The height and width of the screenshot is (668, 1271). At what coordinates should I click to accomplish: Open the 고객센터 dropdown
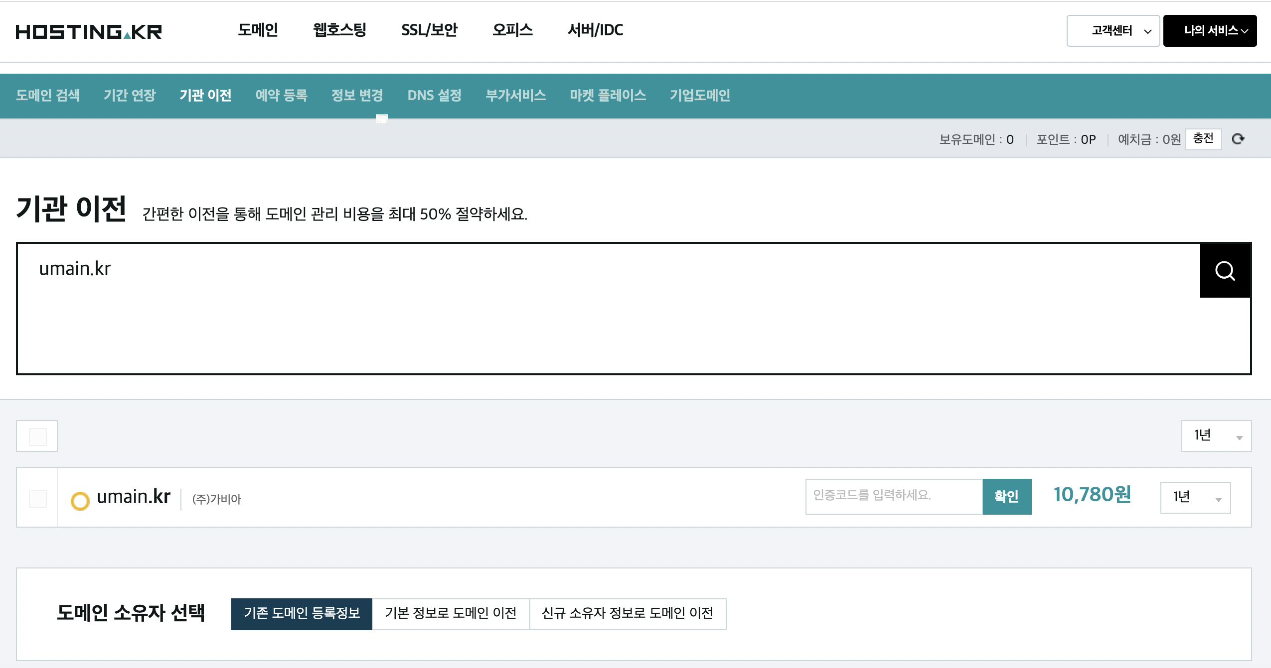pyautogui.click(x=1112, y=31)
